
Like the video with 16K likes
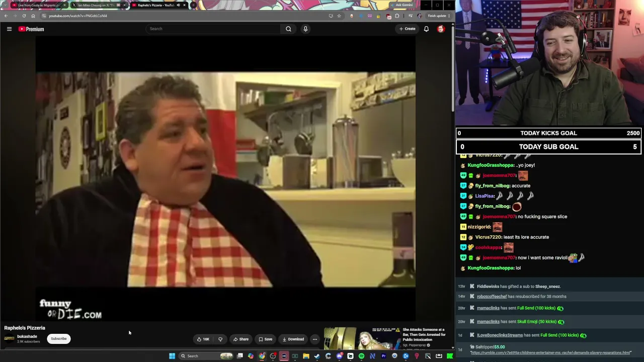[x=203, y=339]
